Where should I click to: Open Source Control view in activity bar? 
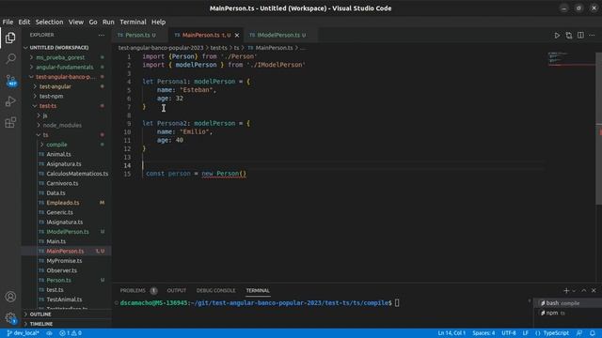10,80
